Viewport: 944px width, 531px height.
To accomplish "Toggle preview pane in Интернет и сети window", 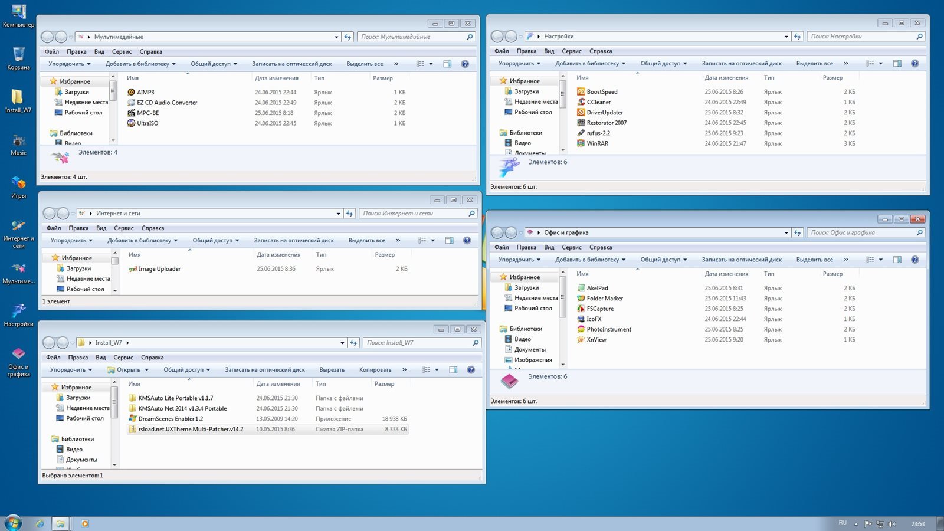I will [449, 240].
